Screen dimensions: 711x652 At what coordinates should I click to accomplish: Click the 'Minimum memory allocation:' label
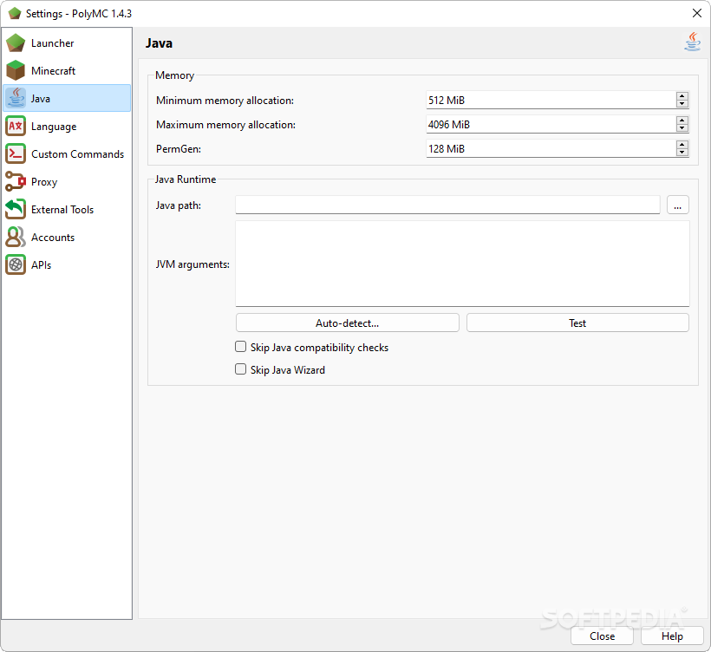coord(225,101)
